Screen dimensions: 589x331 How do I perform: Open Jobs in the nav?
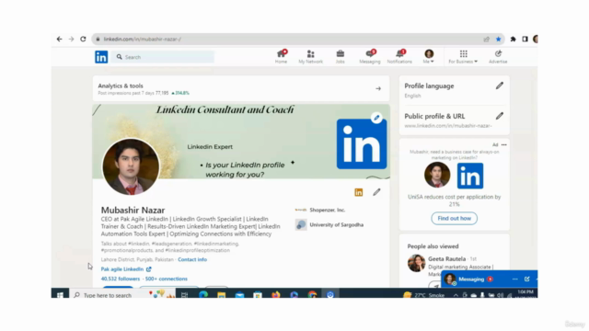341,57
